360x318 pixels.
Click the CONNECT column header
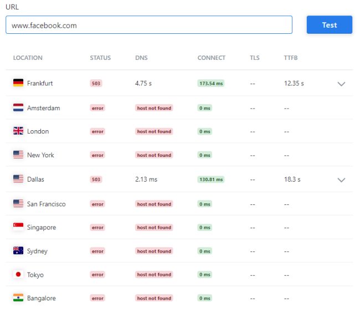(x=211, y=58)
